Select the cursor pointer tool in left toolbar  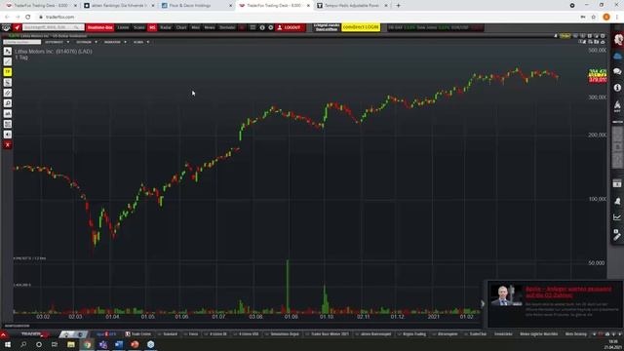tap(8, 52)
